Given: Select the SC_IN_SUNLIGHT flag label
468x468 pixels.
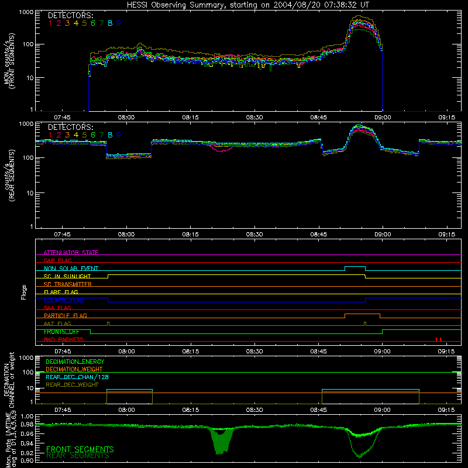Looking at the screenshot, I should click(67, 276).
